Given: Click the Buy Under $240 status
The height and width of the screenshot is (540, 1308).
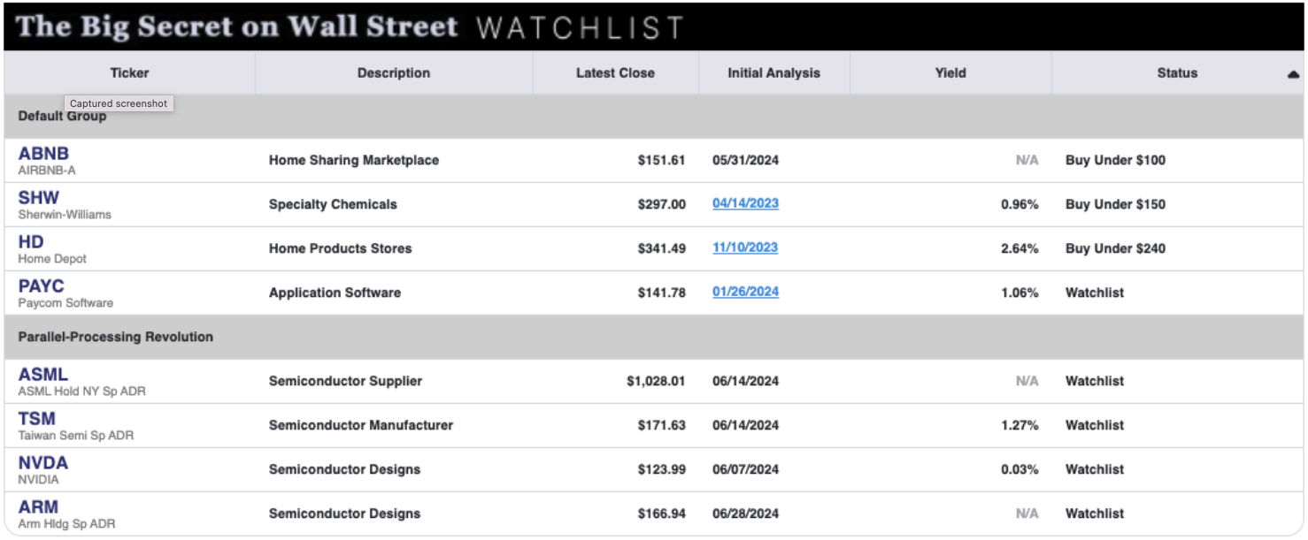Looking at the screenshot, I should 1115,248.
